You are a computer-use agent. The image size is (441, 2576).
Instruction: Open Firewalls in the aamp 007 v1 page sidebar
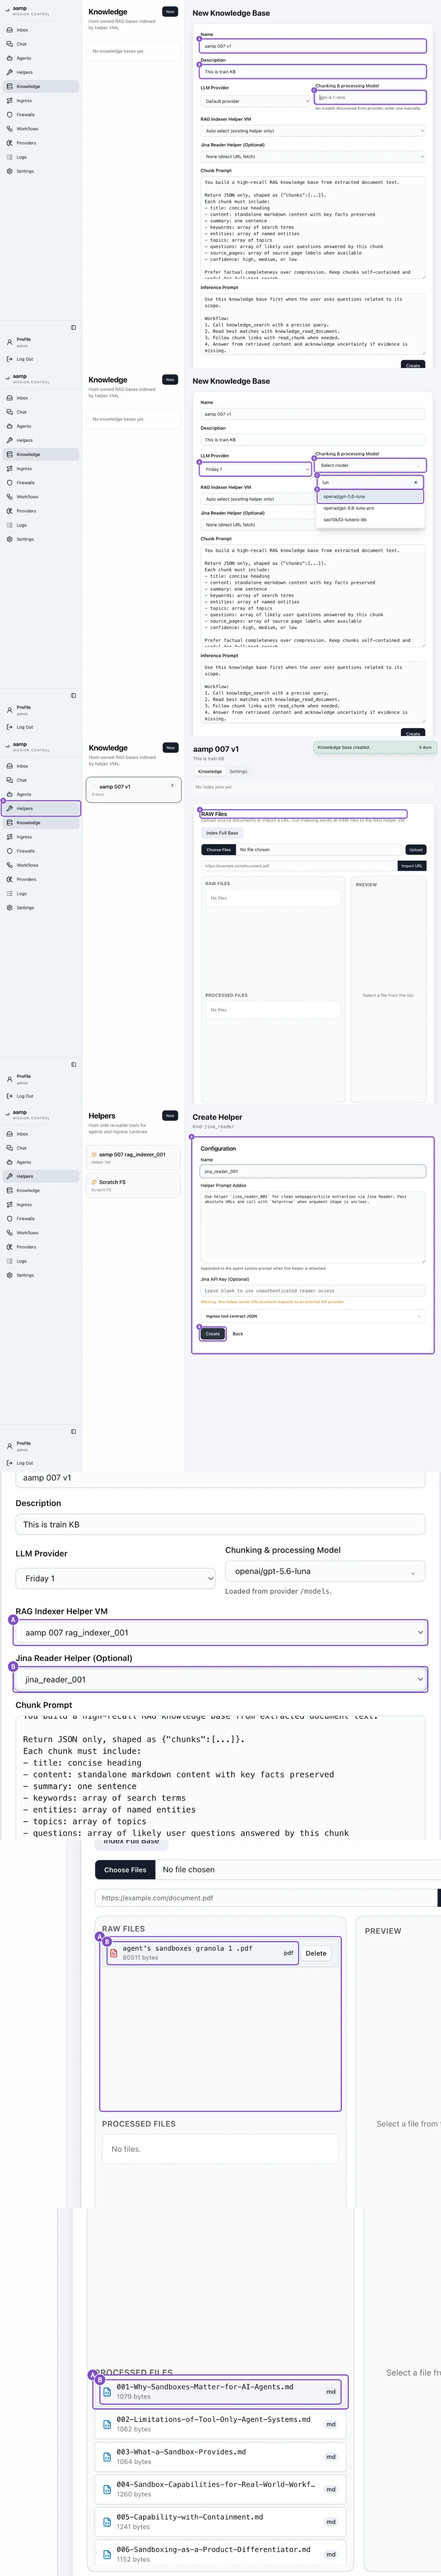tap(40, 851)
